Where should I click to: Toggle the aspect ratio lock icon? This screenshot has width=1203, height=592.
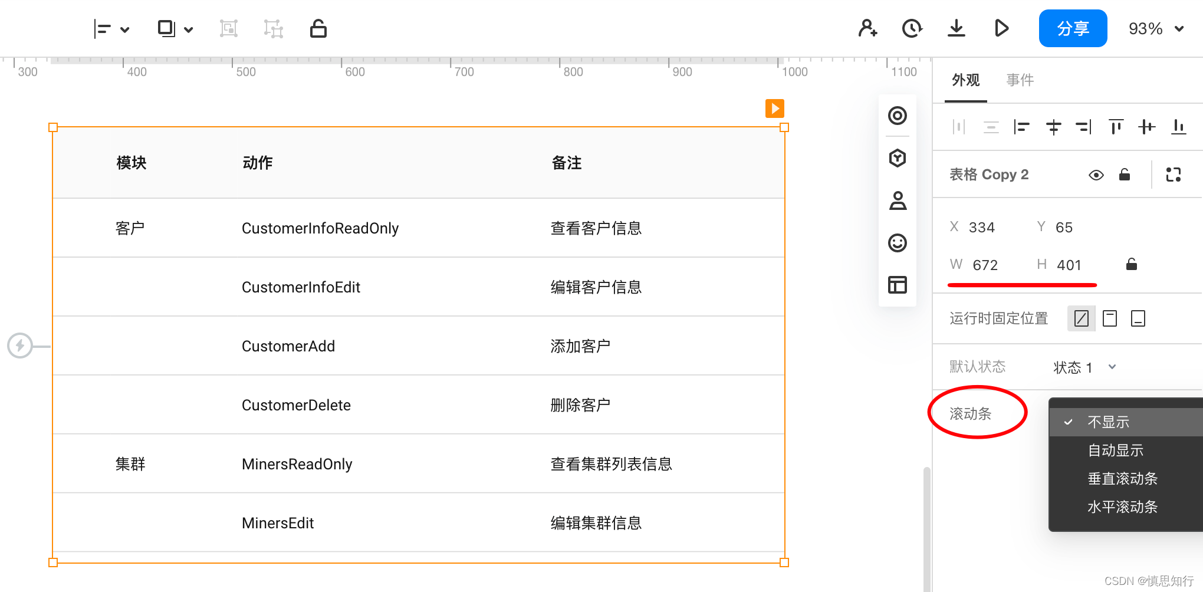click(1132, 264)
